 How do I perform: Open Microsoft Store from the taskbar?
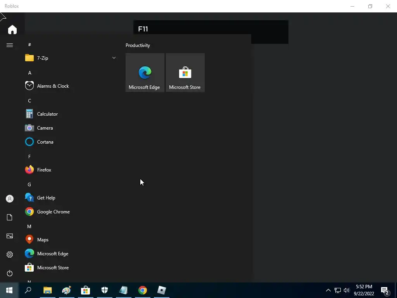[x=86, y=290]
